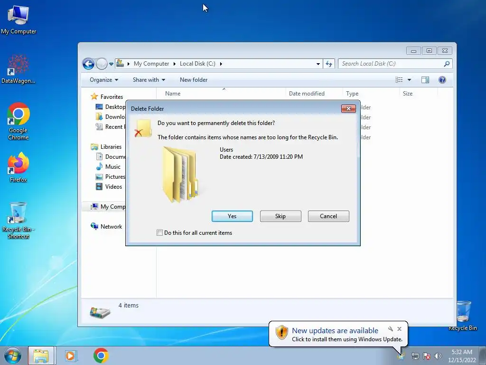
Task: Show the preview pane
Action: point(425,80)
